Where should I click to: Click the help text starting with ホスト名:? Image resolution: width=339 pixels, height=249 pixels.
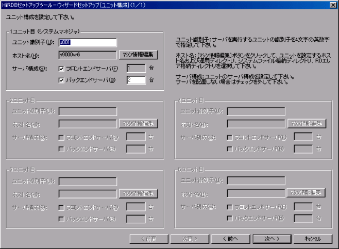[x=253, y=61]
